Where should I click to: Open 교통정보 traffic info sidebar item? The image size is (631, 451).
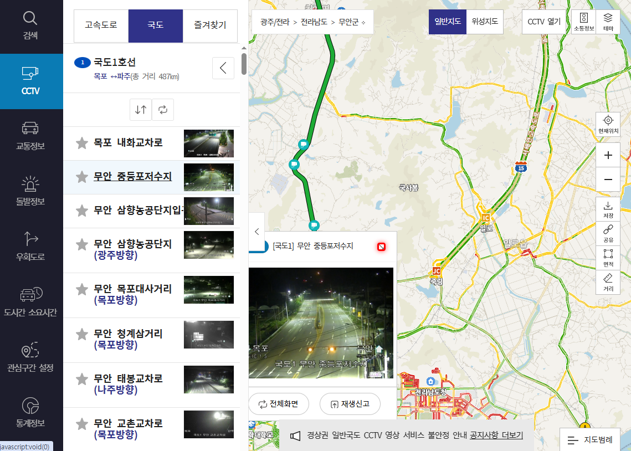pos(30,136)
